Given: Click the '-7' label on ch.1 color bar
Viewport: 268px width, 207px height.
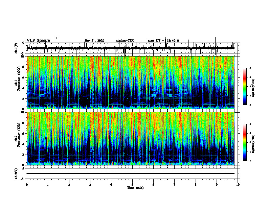Looking at the screenshot, I should [x=250, y=105].
